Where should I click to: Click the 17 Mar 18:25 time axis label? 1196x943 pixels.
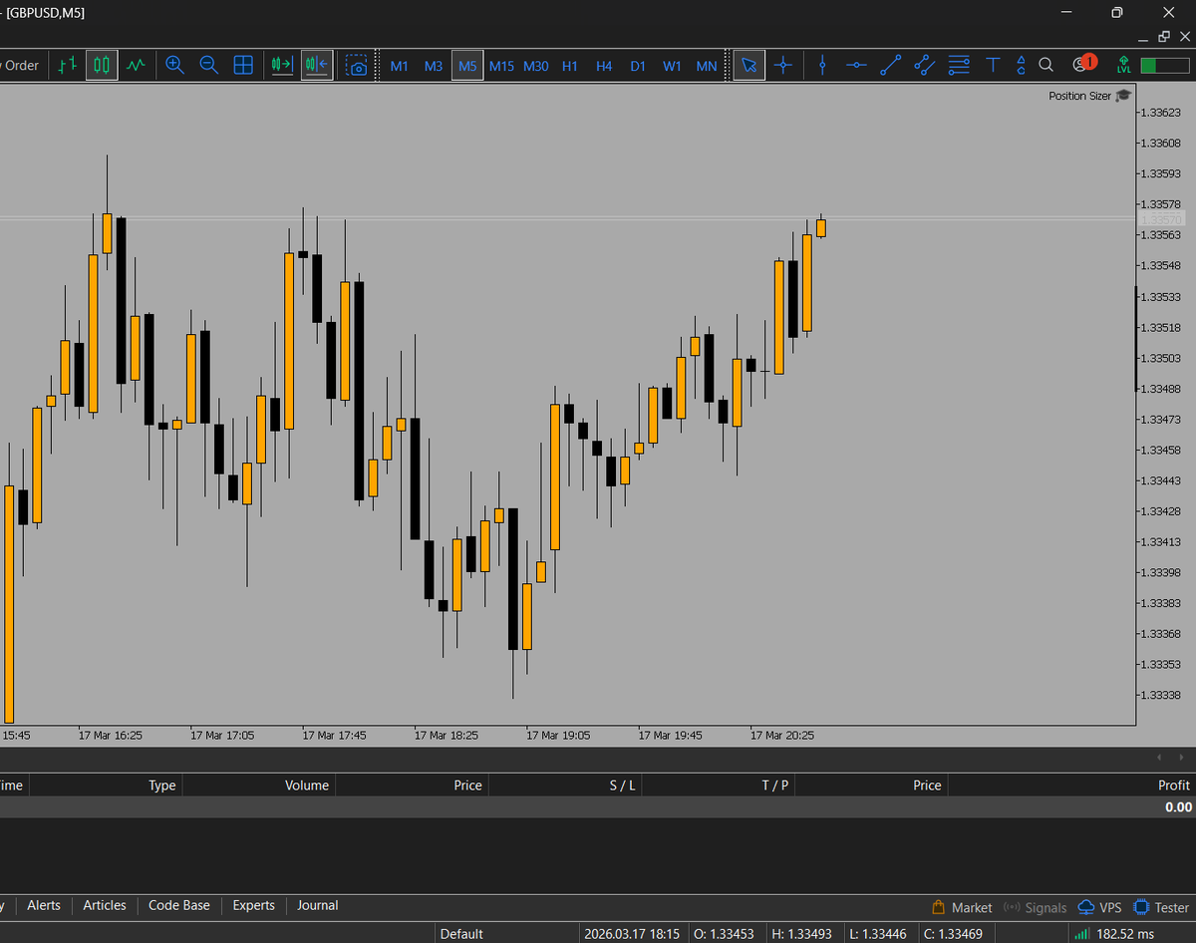(447, 735)
